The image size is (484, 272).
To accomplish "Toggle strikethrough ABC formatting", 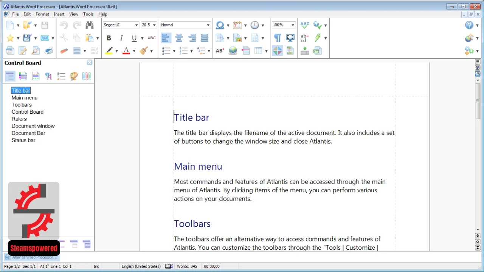I will coord(152,38).
